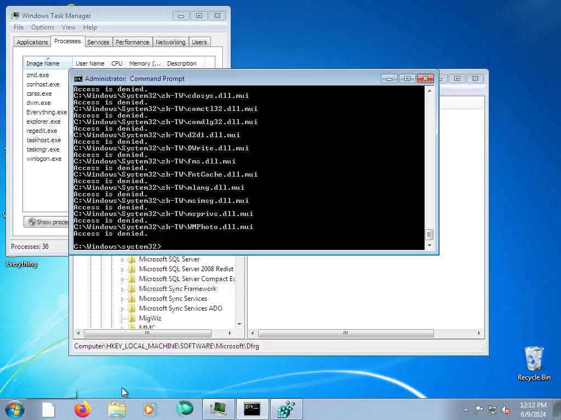Switch to the Applications tab
Viewport: 561px width, 420px height.
(32, 42)
